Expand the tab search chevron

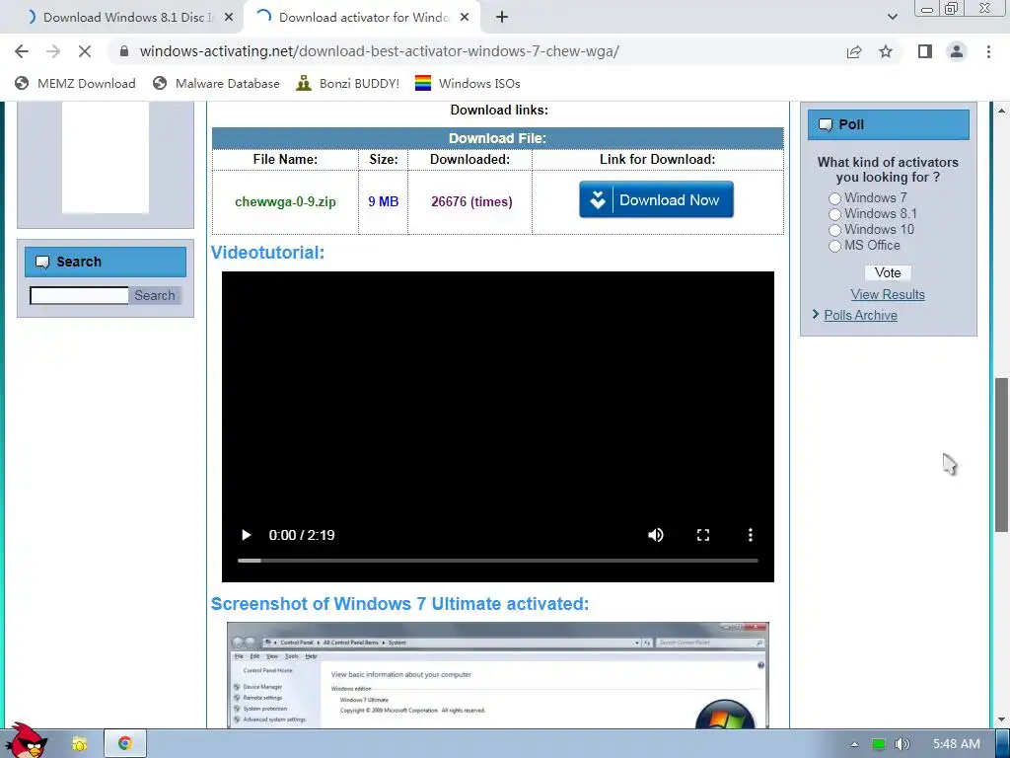pyautogui.click(x=892, y=18)
